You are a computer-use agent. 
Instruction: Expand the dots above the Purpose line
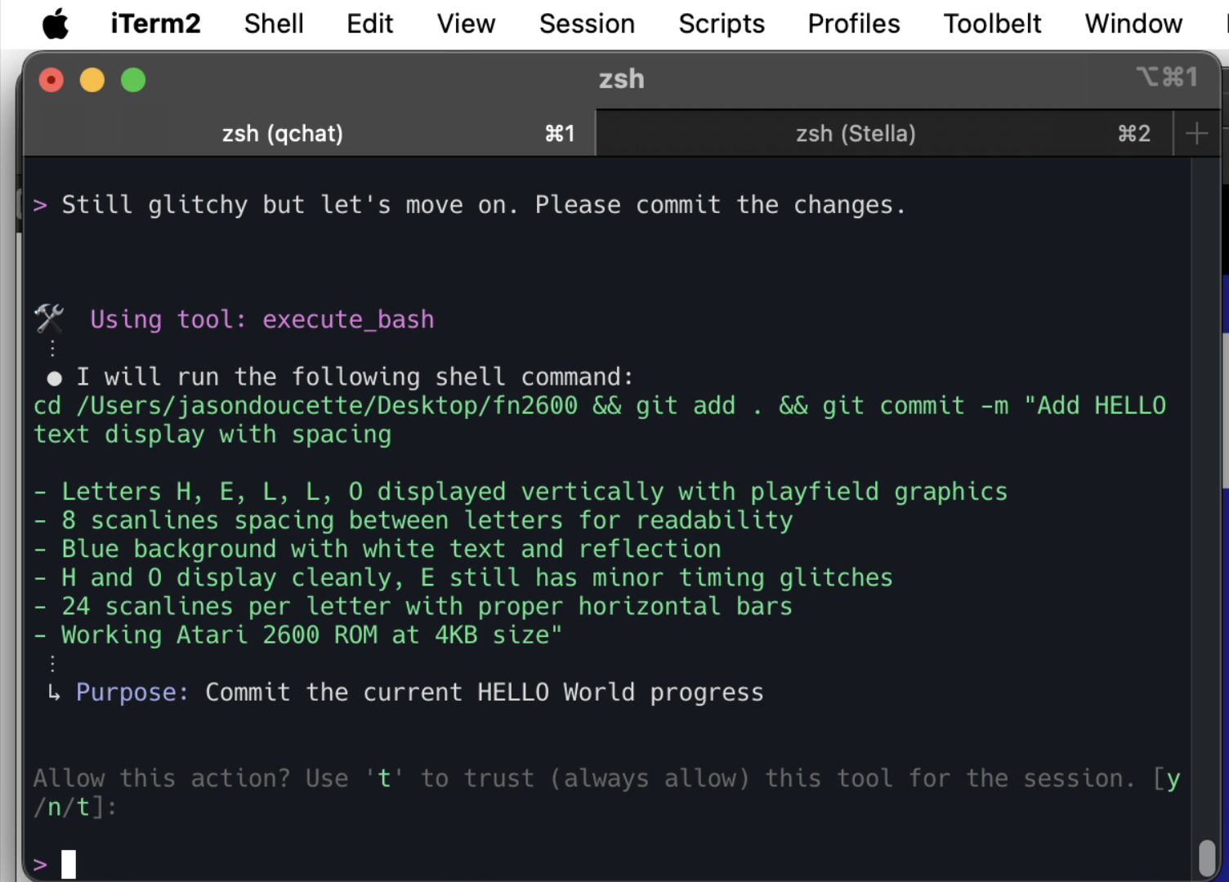point(51,664)
